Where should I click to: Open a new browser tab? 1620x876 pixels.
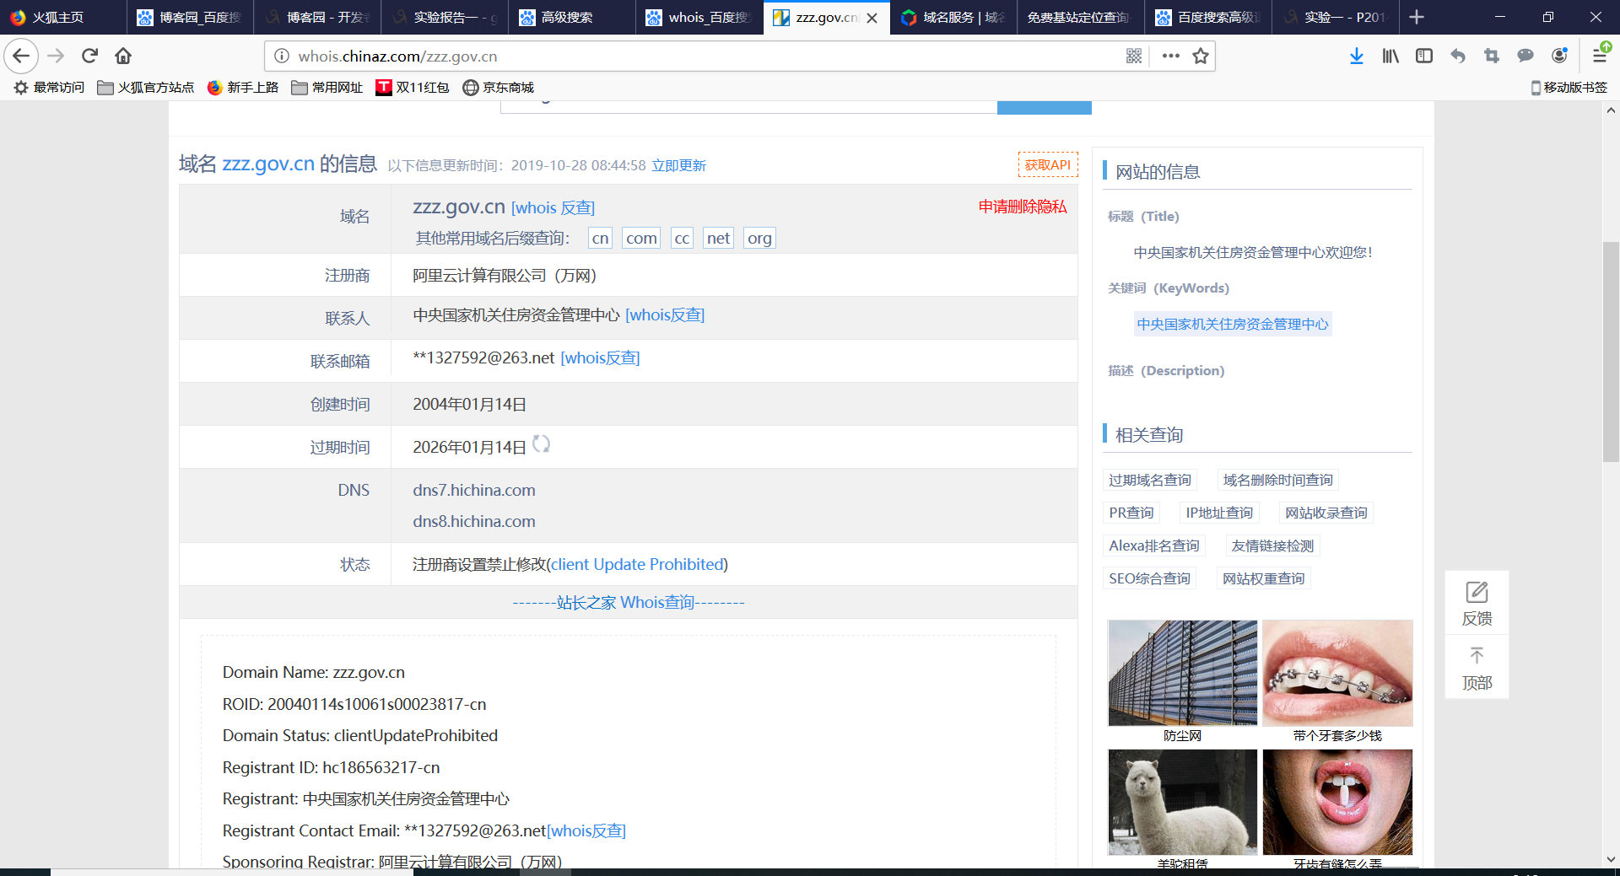pyautogui.click(x=1417, y=17)
